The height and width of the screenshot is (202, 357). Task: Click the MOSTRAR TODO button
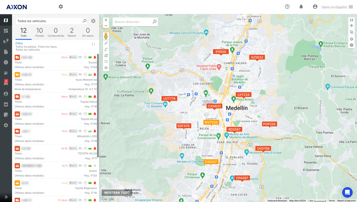117,193
